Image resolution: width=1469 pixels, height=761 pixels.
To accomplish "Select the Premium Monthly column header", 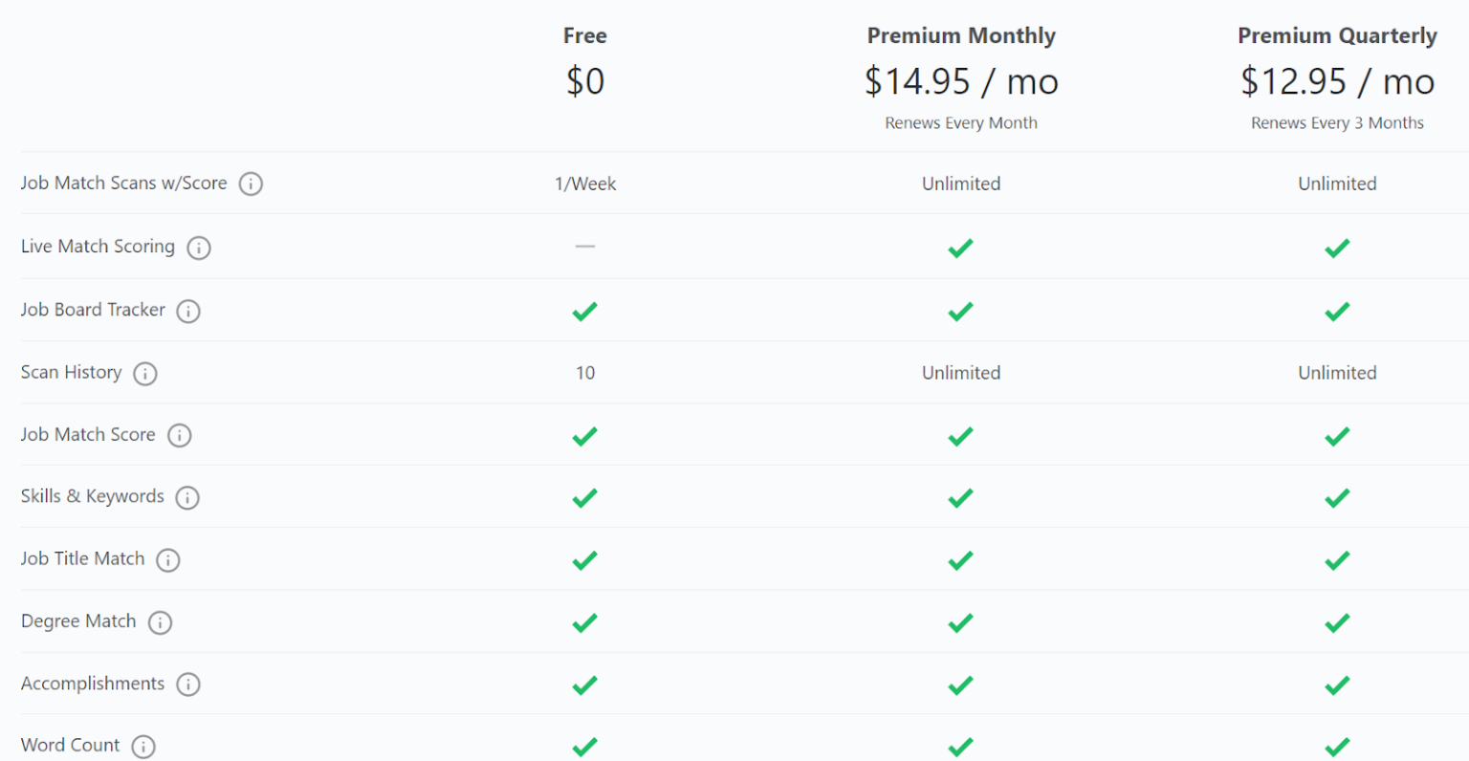I will coord(960,35).
